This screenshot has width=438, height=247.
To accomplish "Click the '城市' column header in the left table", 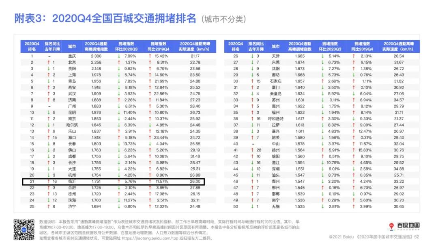I will 72,46.
